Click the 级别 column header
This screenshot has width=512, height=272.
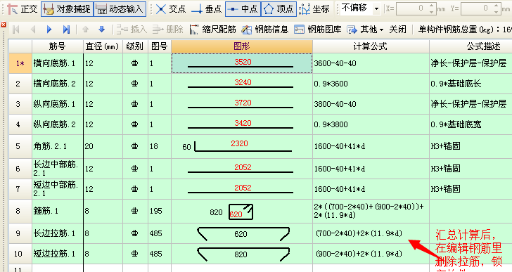pos(135,46)
